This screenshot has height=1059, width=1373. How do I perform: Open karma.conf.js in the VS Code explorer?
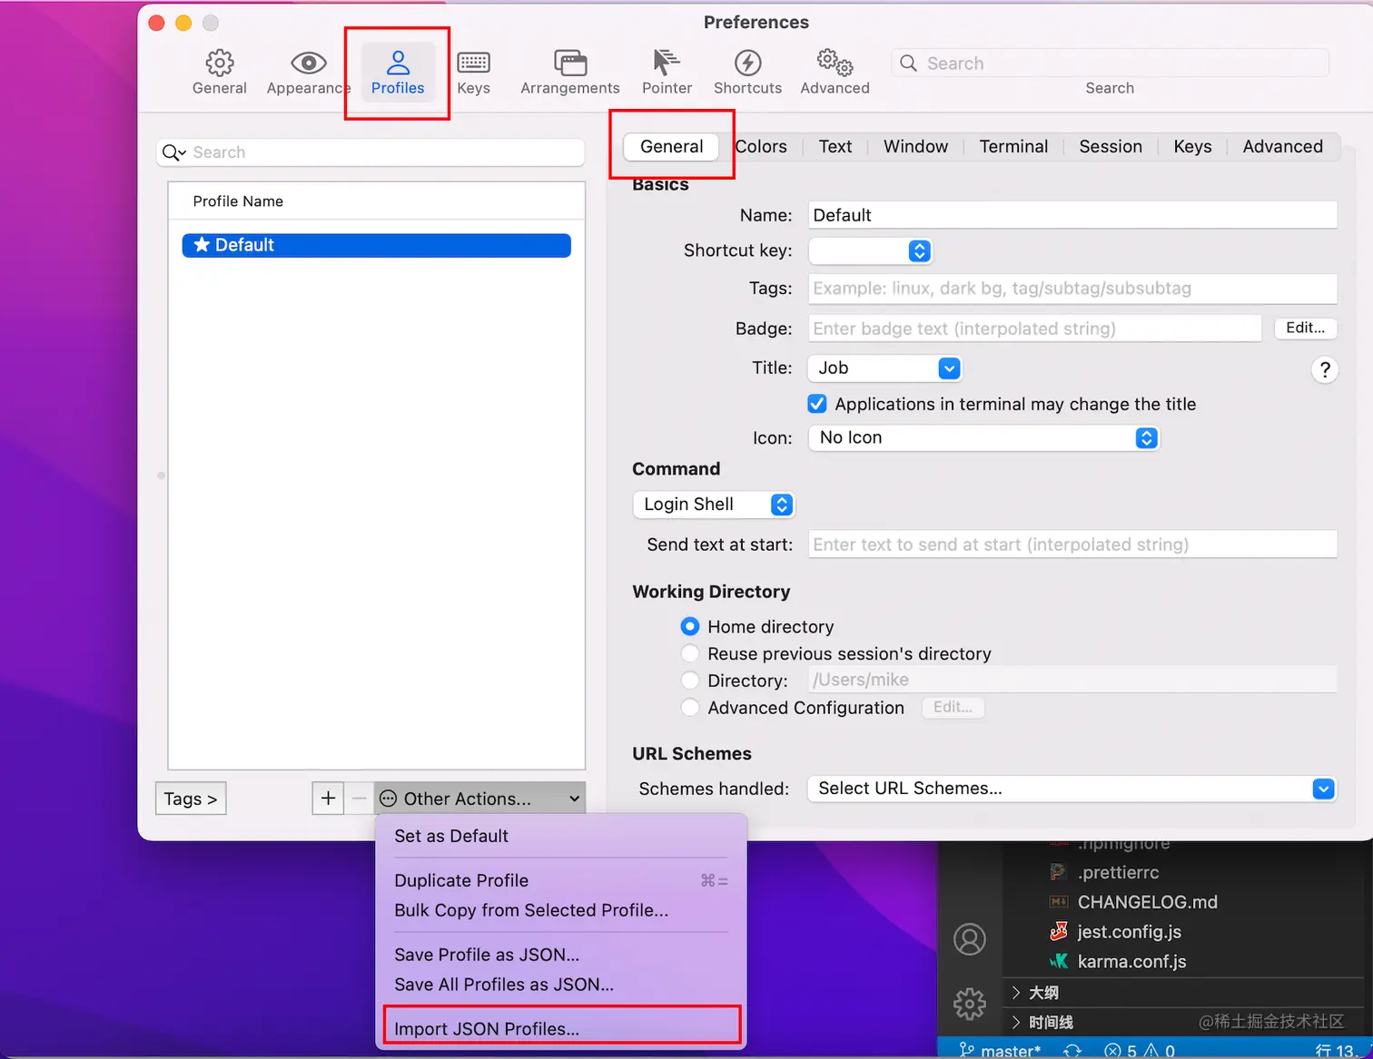[1131, 962]
